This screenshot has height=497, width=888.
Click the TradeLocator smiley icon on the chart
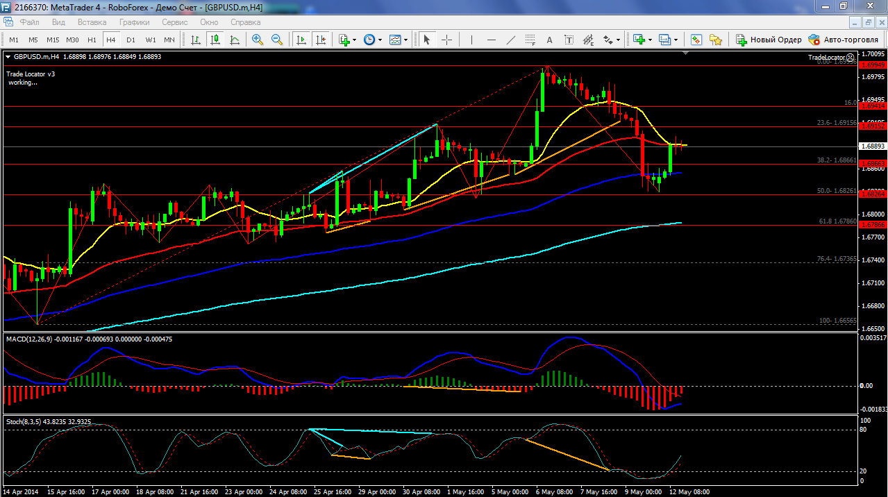coord(850,57)
